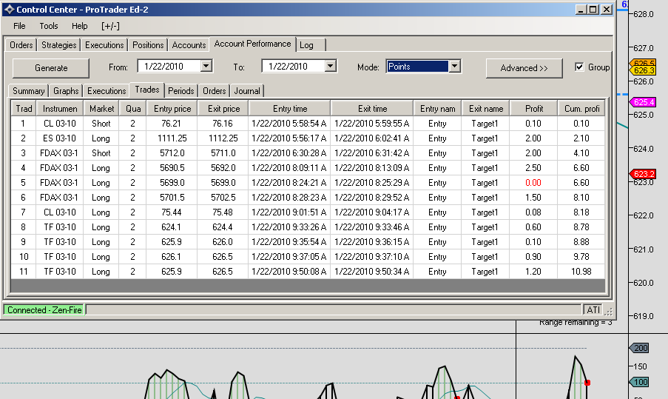Select ES 03-10 instrument cell
Screen dimensions: 668x399
coord(60,138)
